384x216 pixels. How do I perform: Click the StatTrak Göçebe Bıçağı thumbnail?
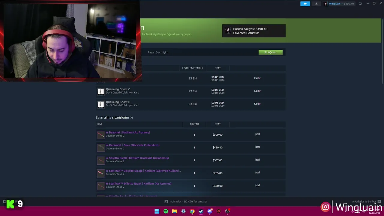tap(101, 173)
